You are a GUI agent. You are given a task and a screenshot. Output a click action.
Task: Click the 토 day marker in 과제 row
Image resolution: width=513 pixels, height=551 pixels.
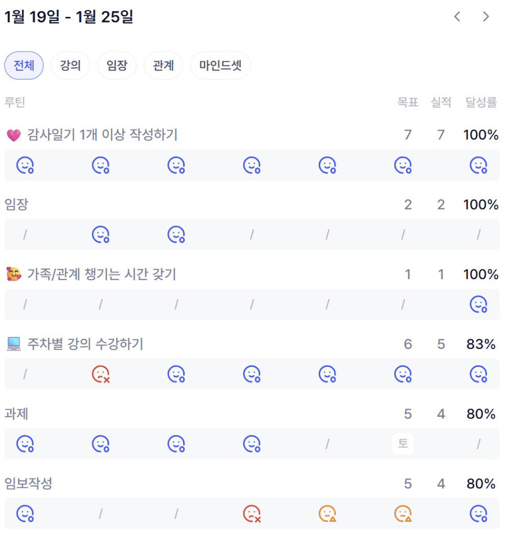pyautogui.click(x=403, y=444)
